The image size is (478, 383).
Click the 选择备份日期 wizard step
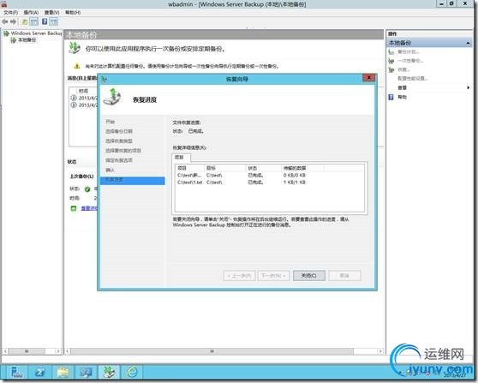pos(119,131)
